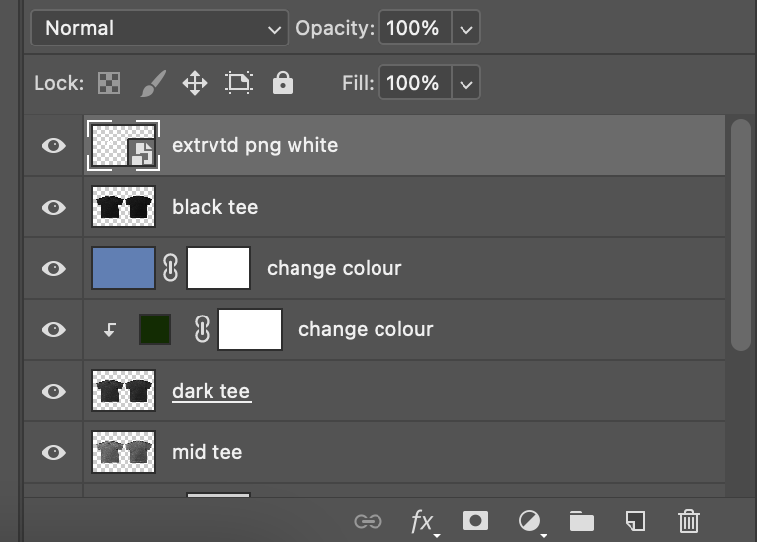The height and width of the screenshot is (542, 757).
Task: Hide the extrvtd png white layer
Action: click(x=54, y=145)
